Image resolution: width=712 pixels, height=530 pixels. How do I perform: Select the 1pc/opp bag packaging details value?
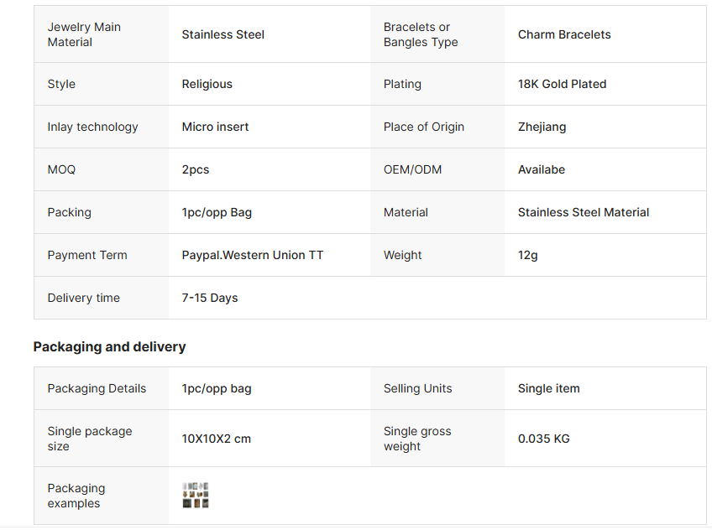coord(217,388)
